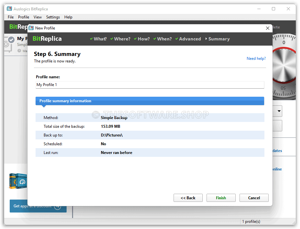Click the New Profile dialog title icon
300x229 pixels.
pos(31,28)
